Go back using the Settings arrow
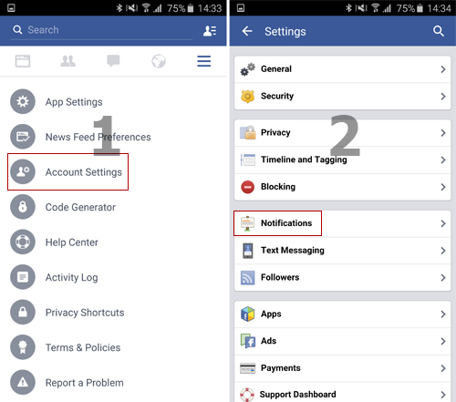The height and width of the screenshot is (402, 456). tap(247, 31)
